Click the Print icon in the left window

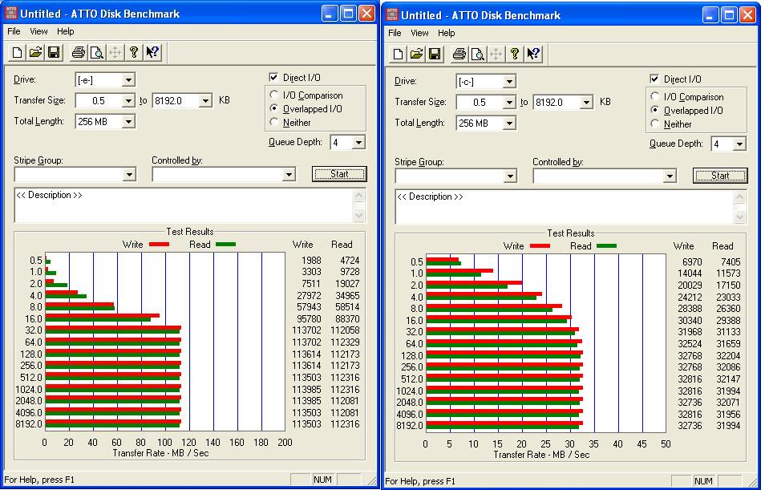tap(78, 52)
